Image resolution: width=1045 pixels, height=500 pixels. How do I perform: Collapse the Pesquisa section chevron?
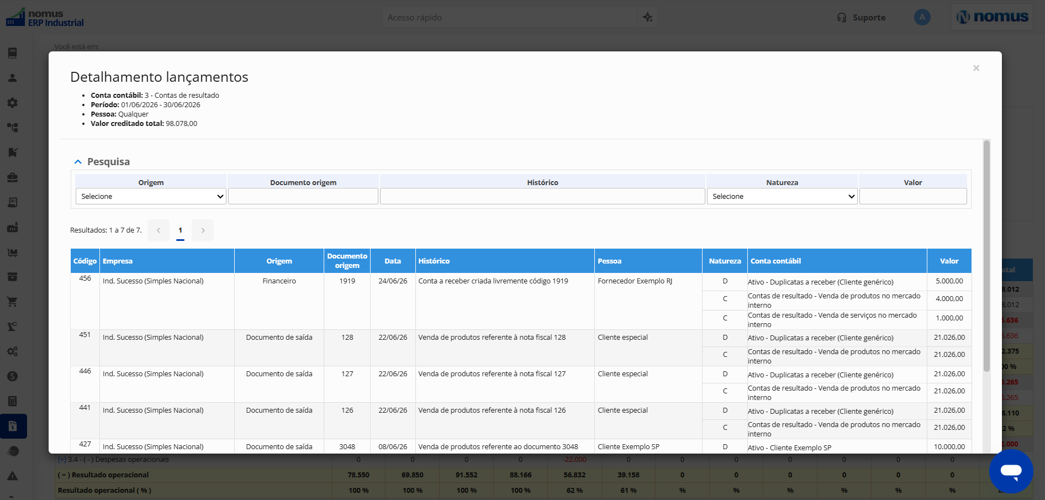point(78,162)
